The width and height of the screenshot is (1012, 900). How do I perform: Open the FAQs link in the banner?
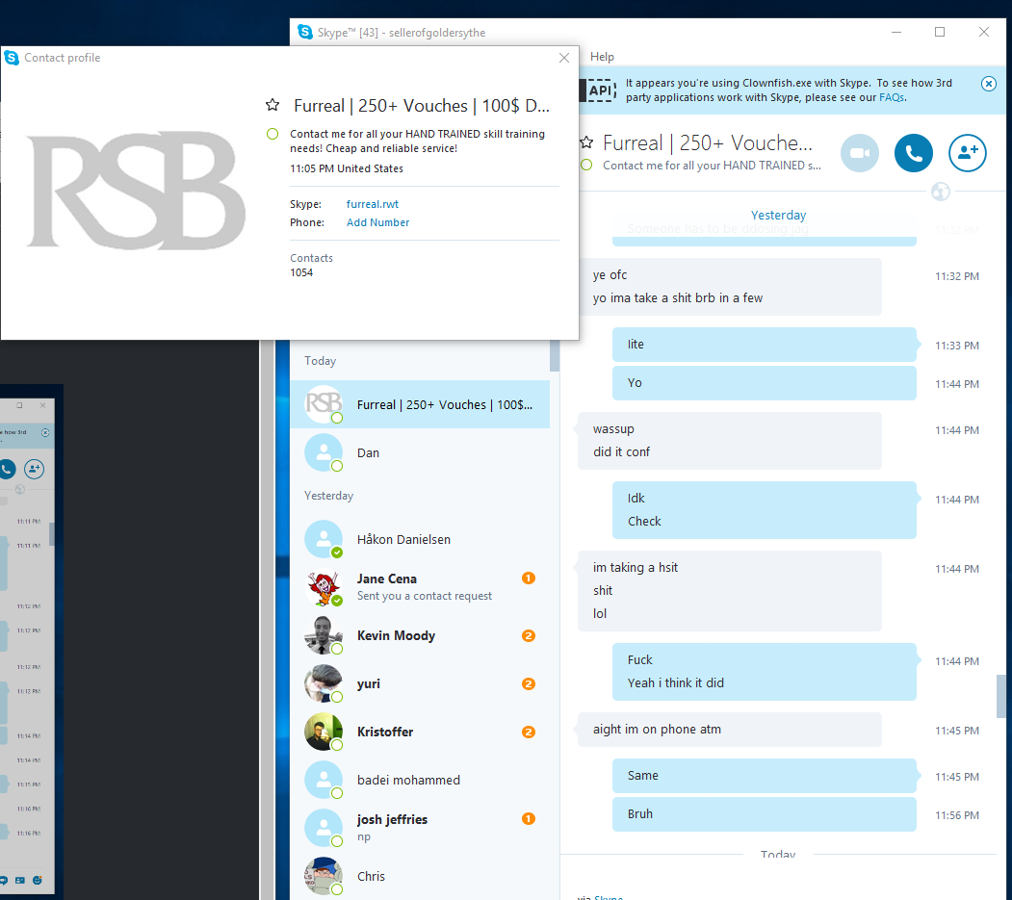892,97
